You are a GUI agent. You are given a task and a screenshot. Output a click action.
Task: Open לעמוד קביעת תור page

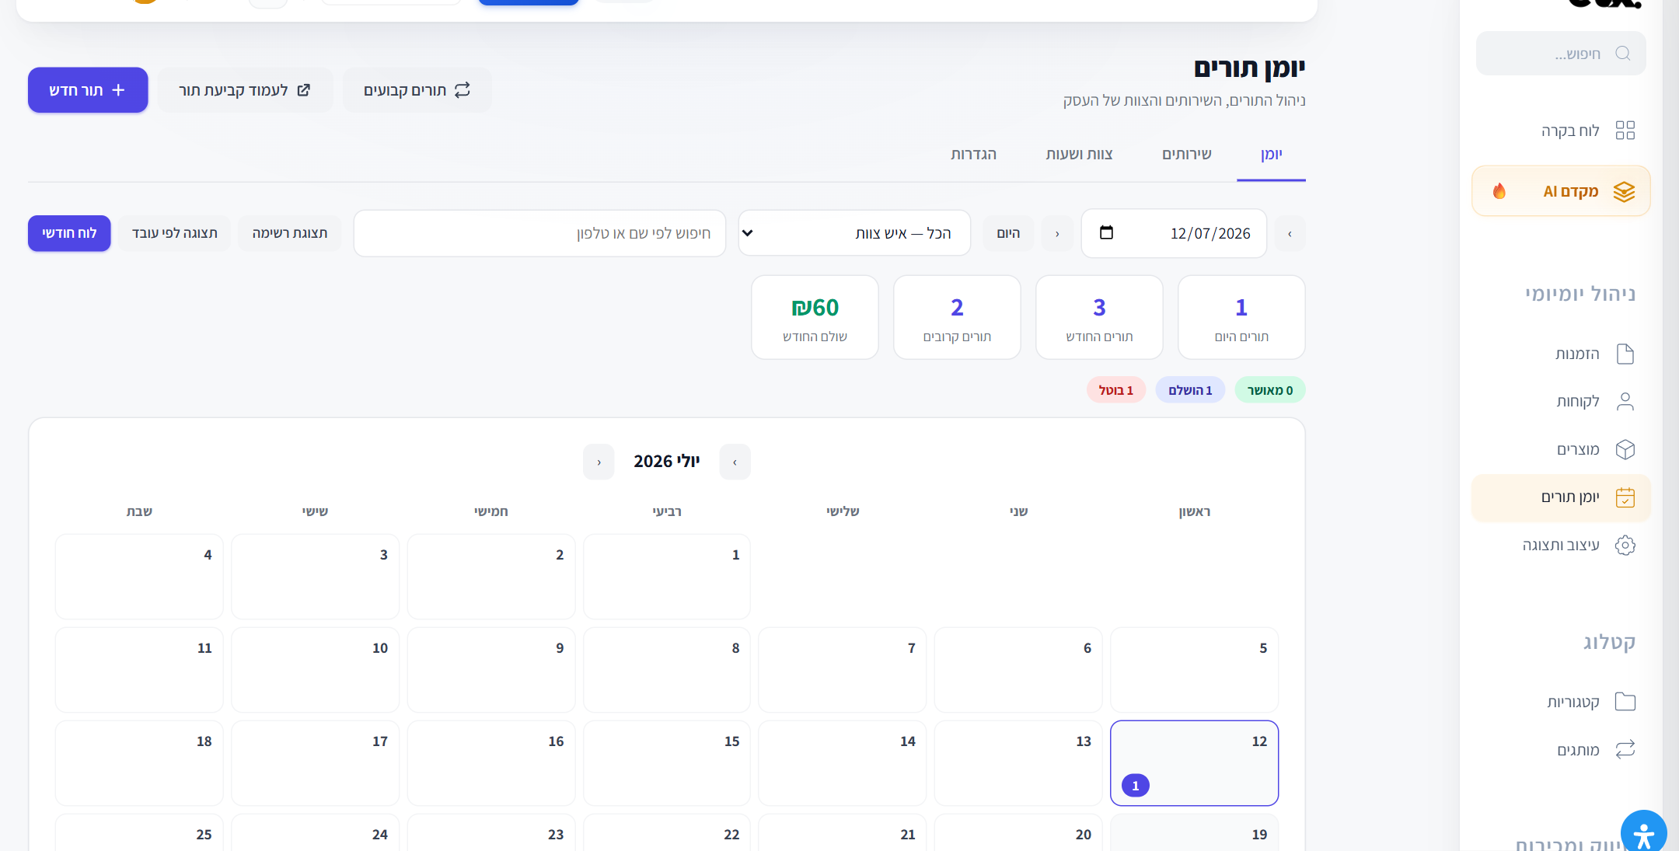coord(245,90)
